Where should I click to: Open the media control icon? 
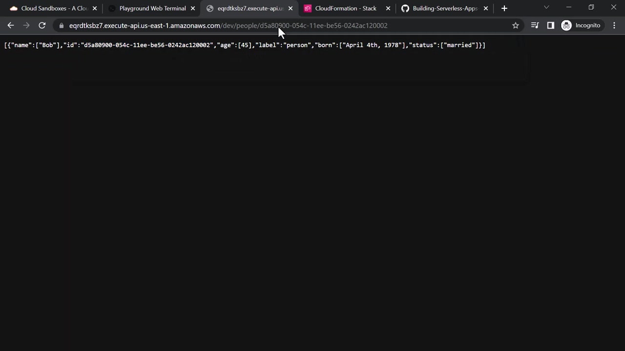[535, 25]
